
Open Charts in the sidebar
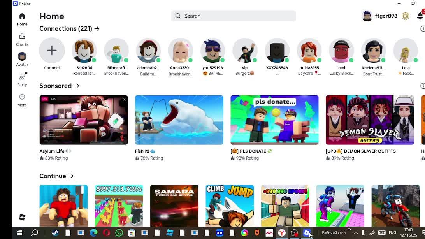22,40
